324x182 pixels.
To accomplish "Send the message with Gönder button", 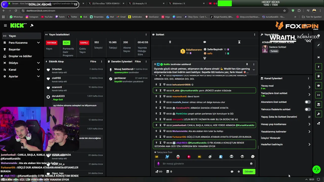I will pos(249,172).
